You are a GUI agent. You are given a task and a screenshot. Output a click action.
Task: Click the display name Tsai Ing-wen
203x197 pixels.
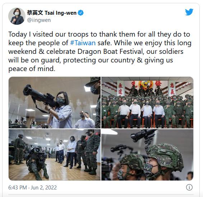point(60,13)
